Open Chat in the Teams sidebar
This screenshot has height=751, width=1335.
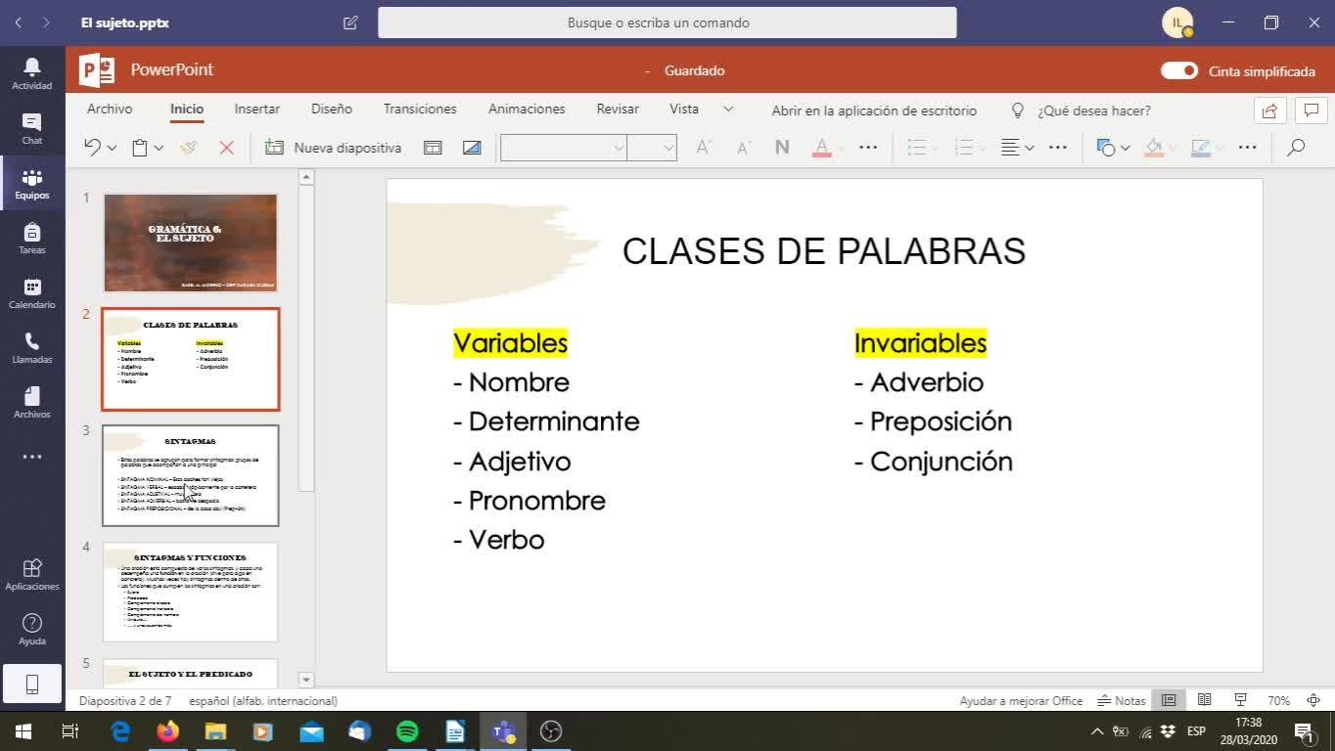click(x=32, y=128)
